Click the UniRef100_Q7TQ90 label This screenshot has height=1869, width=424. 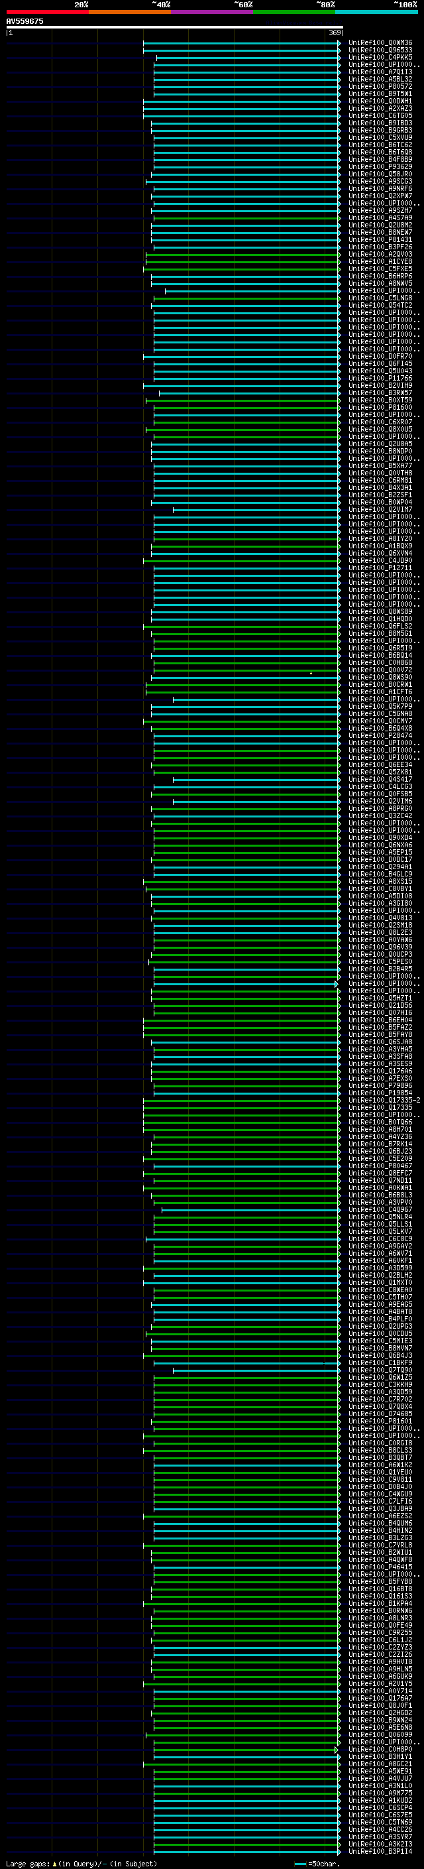pyautogui.click(x=380, y=1370)
